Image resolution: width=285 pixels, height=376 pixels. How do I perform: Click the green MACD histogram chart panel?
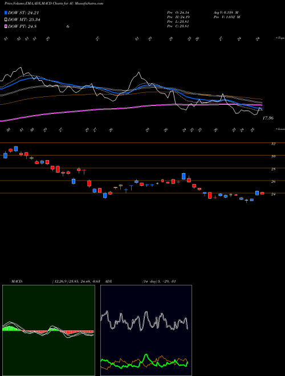(48, 330)
